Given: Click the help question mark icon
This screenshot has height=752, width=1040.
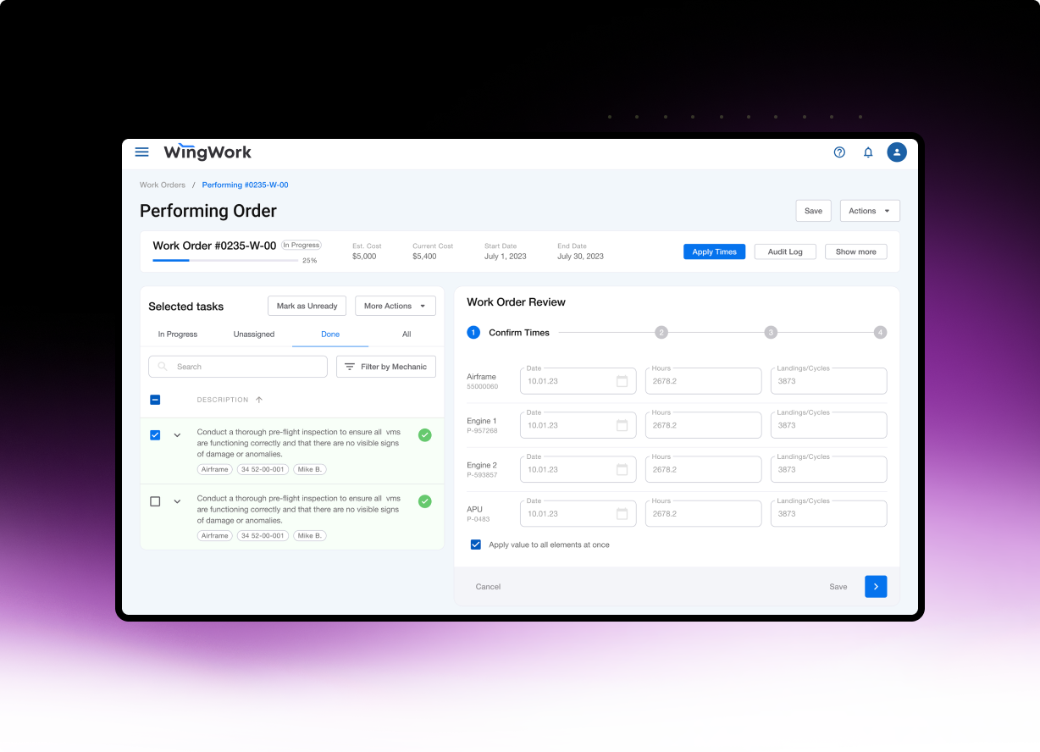Looking at the screenshot, I should [839, 152].
